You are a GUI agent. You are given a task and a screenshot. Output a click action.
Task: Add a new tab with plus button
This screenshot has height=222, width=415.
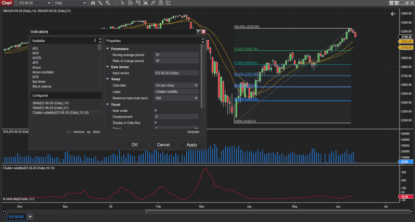coord(30,216)
